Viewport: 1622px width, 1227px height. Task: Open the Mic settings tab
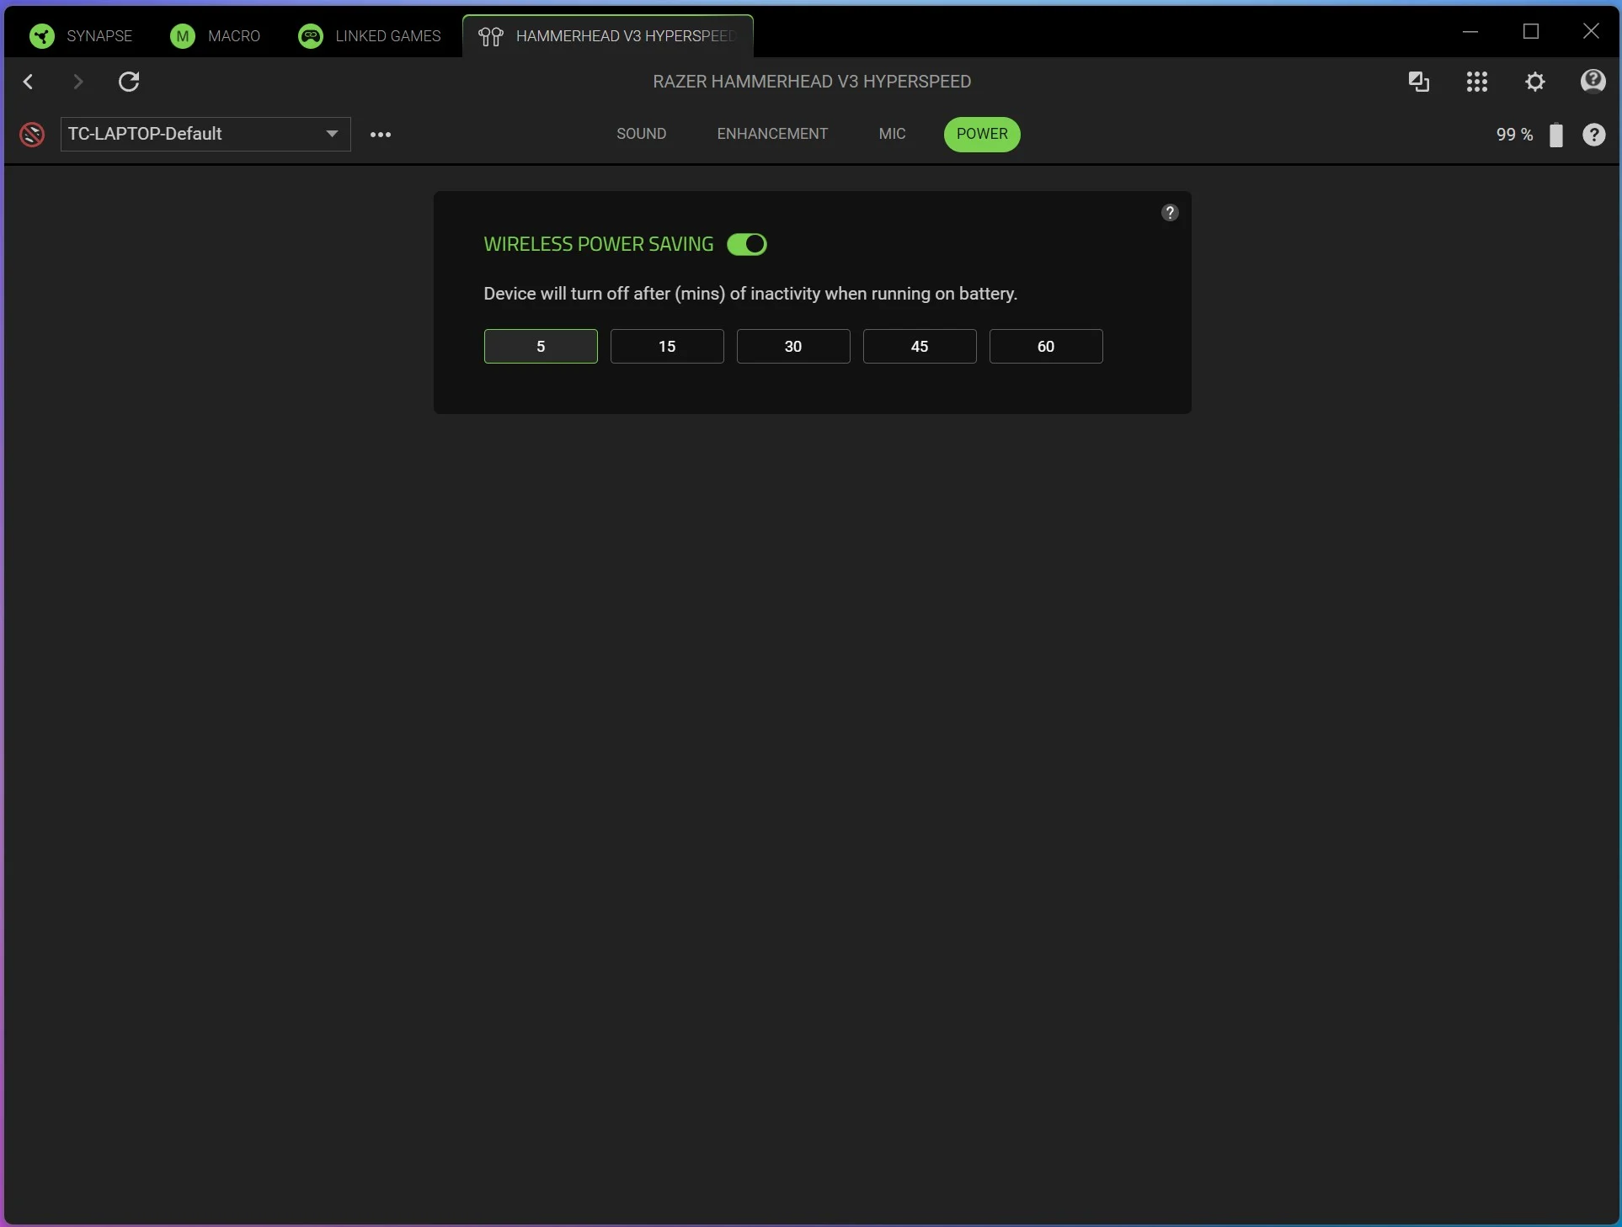pos(893,134)
